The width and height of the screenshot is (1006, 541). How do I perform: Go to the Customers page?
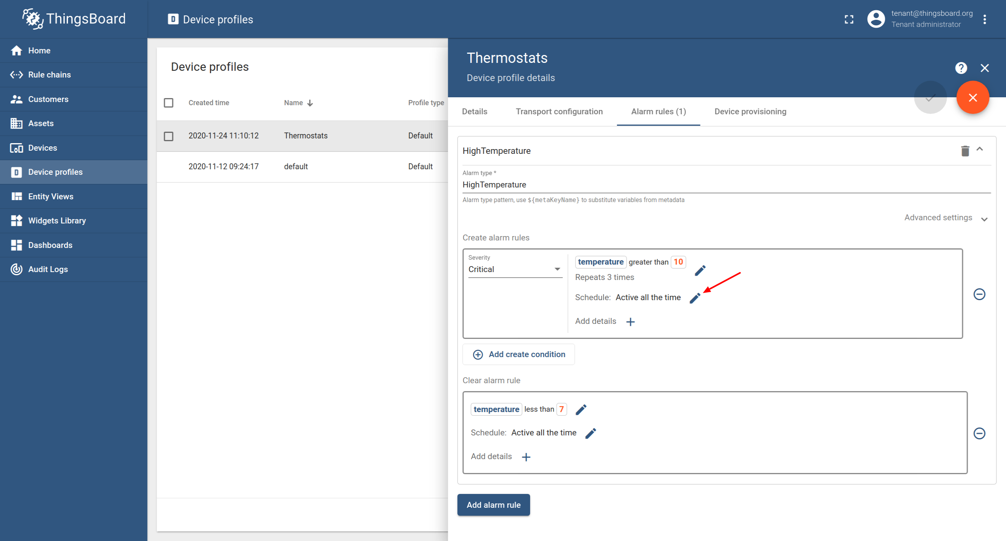click(x=74, y=99)
